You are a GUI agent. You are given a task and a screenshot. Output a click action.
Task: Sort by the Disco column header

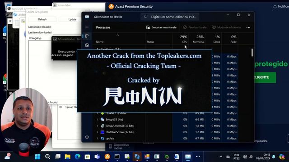click(x=217, y=42)
